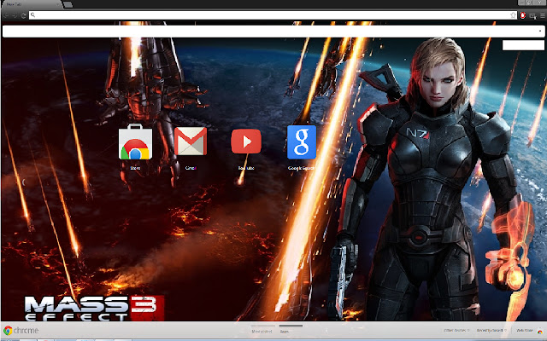Switch to the Most visited section

coord(262,332)
